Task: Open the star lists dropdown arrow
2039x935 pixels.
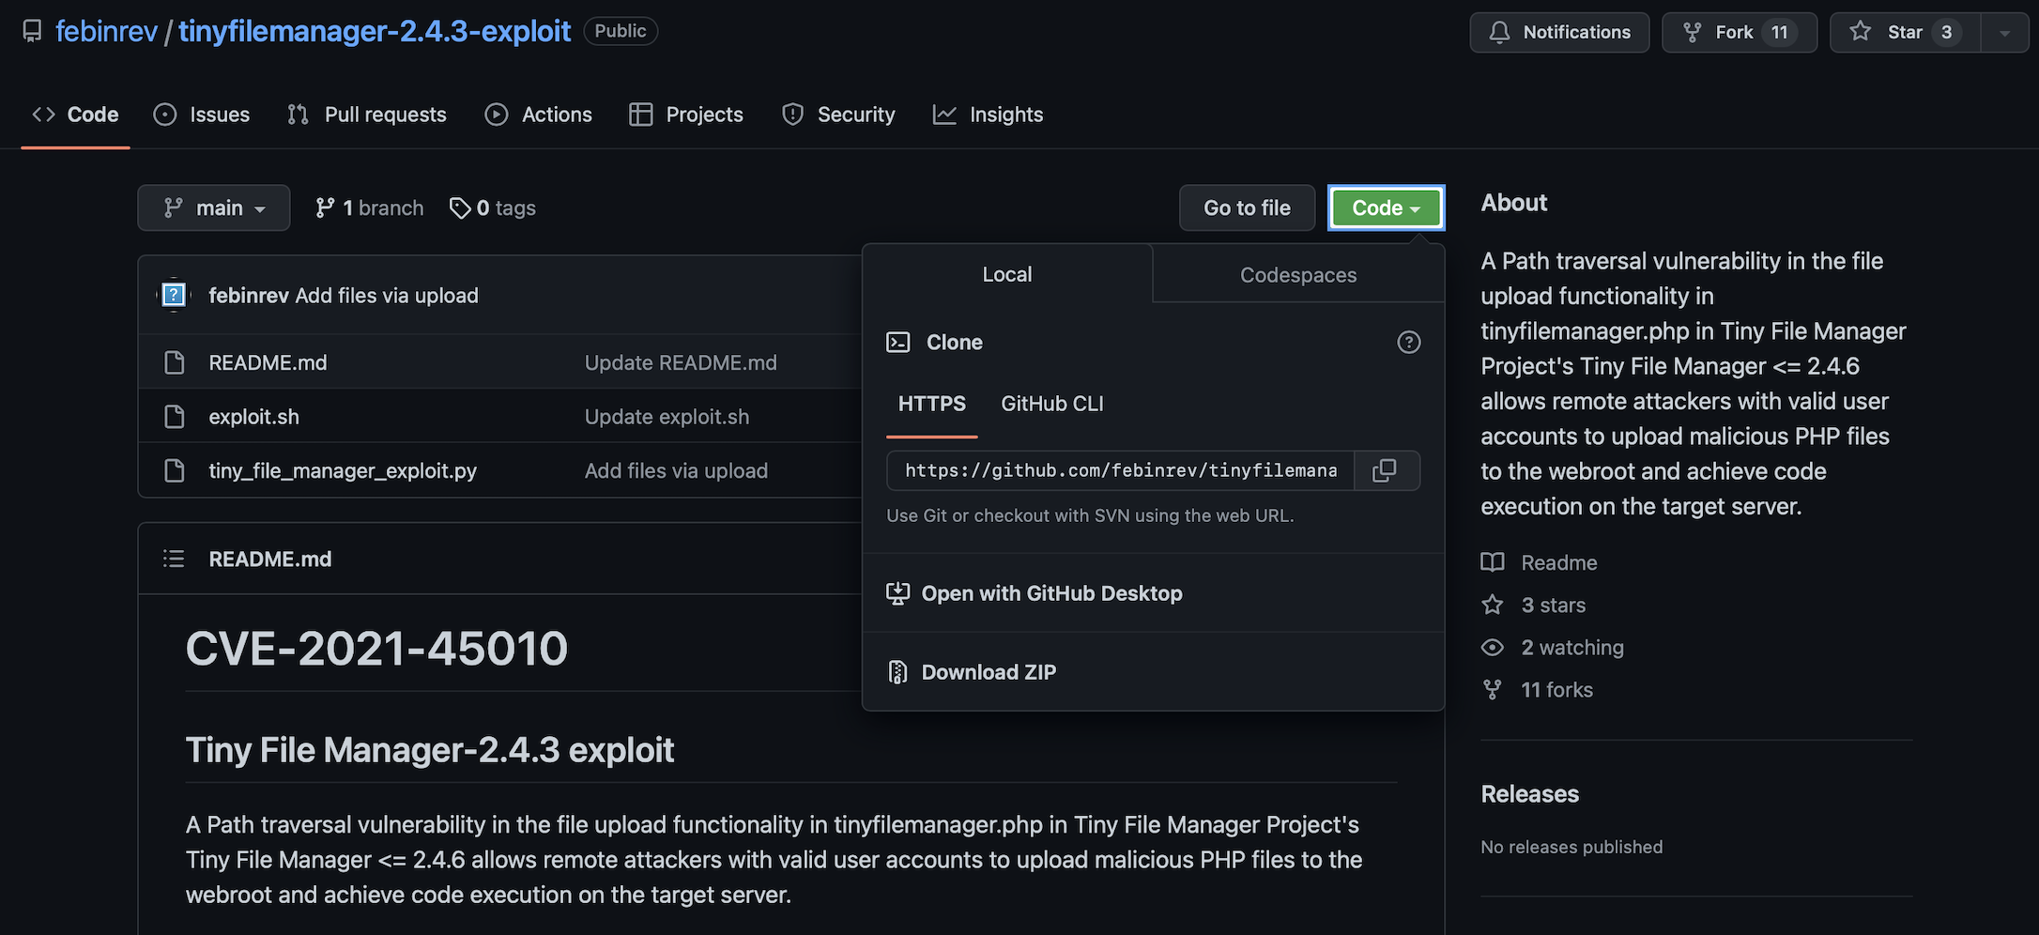Action: 2004,33
